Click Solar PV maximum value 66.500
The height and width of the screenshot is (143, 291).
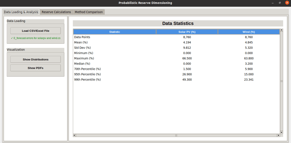pos(187,58)
